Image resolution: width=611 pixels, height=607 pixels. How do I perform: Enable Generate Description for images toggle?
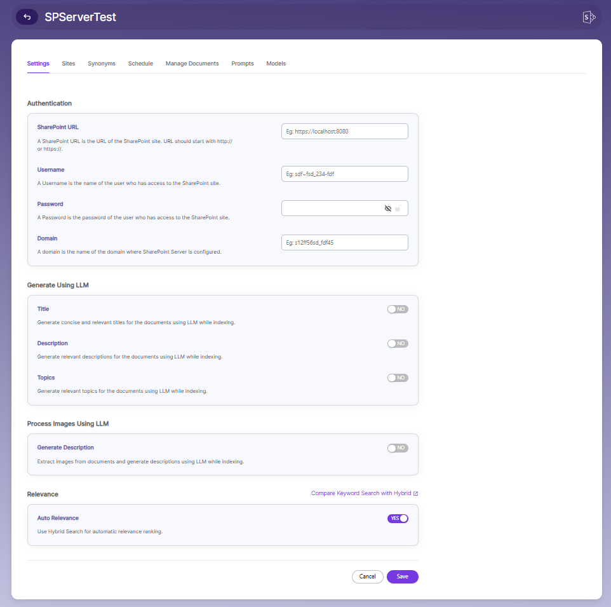[398, 448]
